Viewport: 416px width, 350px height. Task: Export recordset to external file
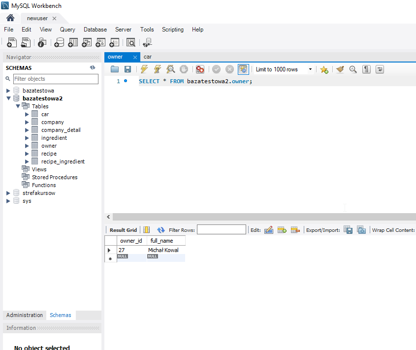[348, 230]
